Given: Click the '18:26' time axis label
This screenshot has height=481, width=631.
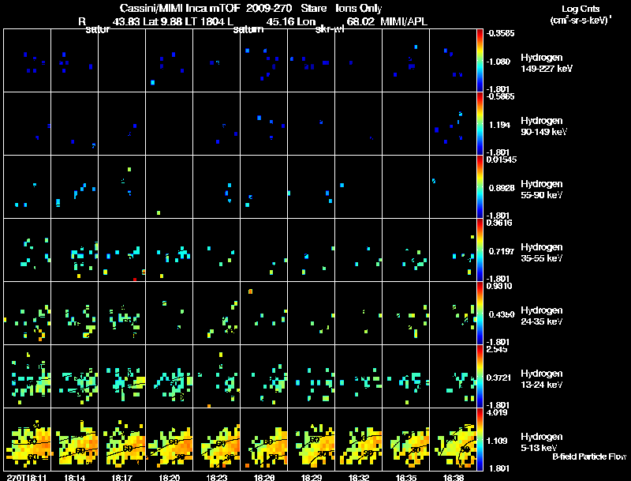Looking at the screenshot, I should tap(264, 477).
